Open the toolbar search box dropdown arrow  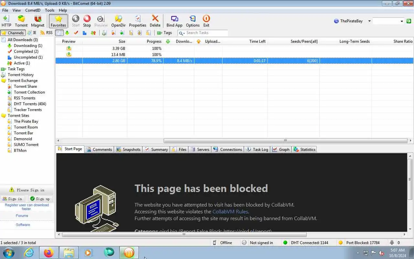pos(402,21)
